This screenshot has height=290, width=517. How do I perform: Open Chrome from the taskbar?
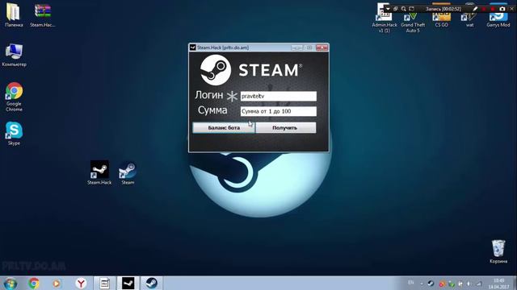(x=34, y=283)
